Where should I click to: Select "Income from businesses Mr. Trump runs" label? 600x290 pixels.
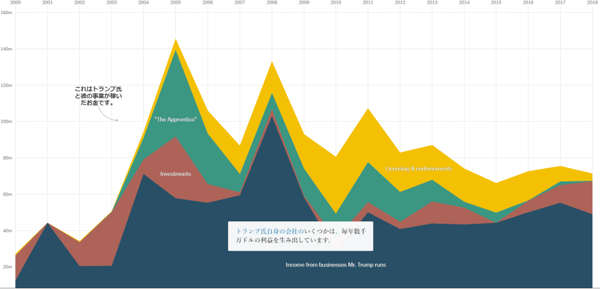pos(335,265)
